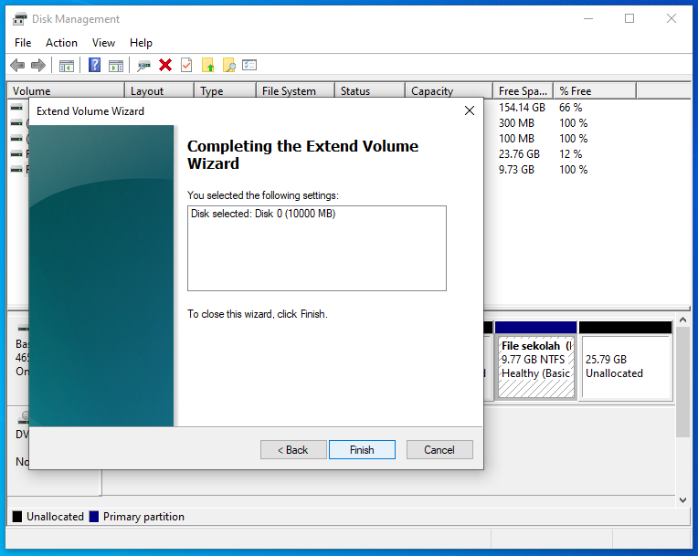Click the folder with green arrow icon

208,65
